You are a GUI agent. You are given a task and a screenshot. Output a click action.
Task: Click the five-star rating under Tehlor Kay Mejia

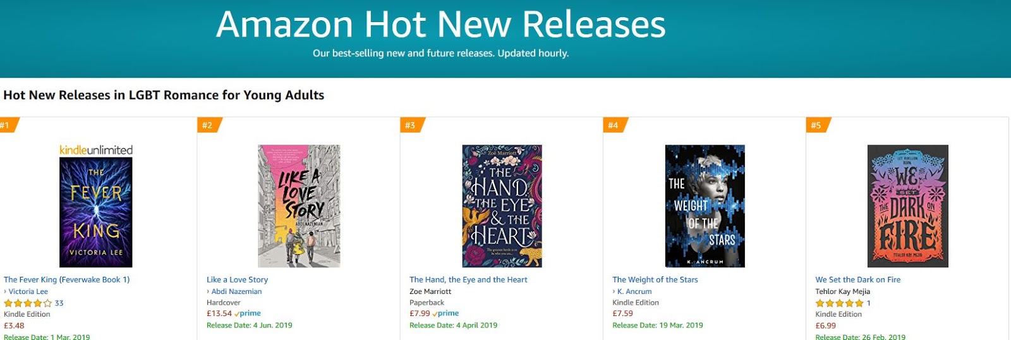(839, 303)
